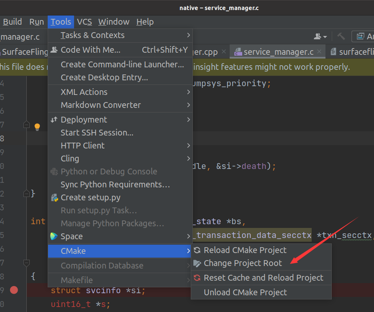Open the VCS menu
The width and height of the screenshot is (374, 312).
pyautogui.click(x=85, y=22)
